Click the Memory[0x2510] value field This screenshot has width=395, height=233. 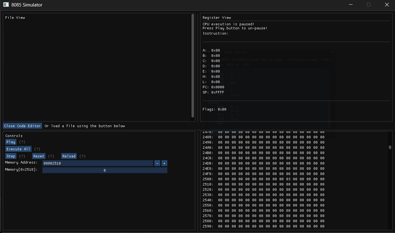pos(105,170)
